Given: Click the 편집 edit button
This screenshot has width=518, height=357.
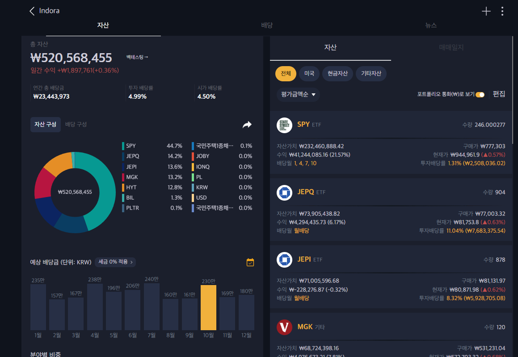Looking at the screenshot, I should click(x=499, y=94).
